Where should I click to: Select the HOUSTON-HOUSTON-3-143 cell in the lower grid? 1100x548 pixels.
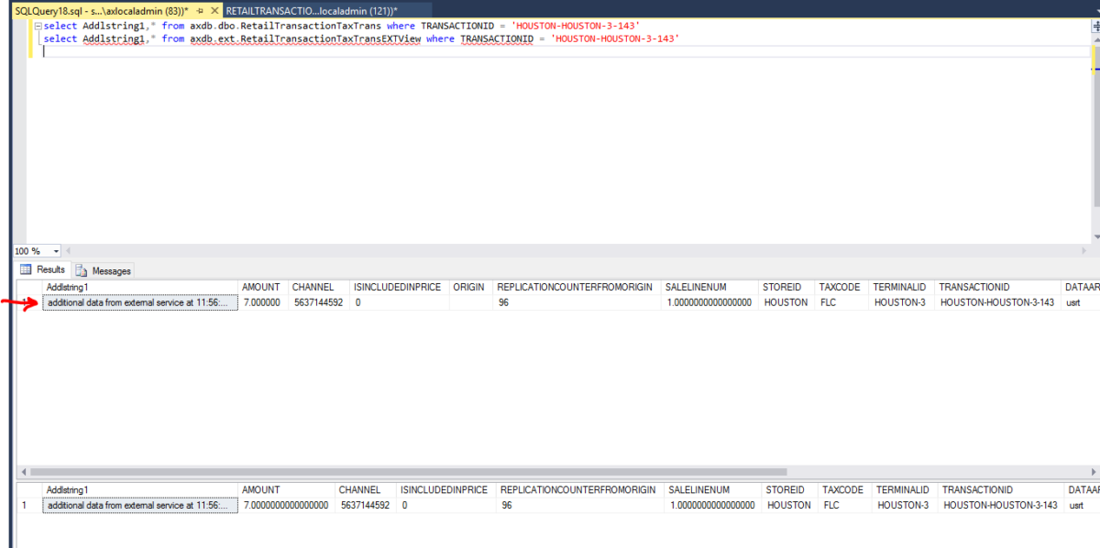(x=1001, y=505)
